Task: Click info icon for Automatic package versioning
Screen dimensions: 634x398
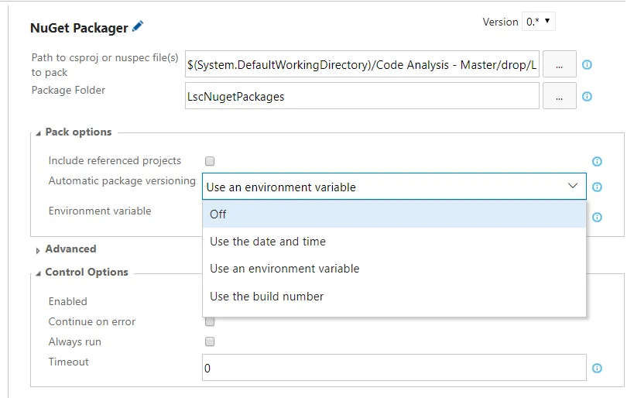Action: tap(597, 187)
